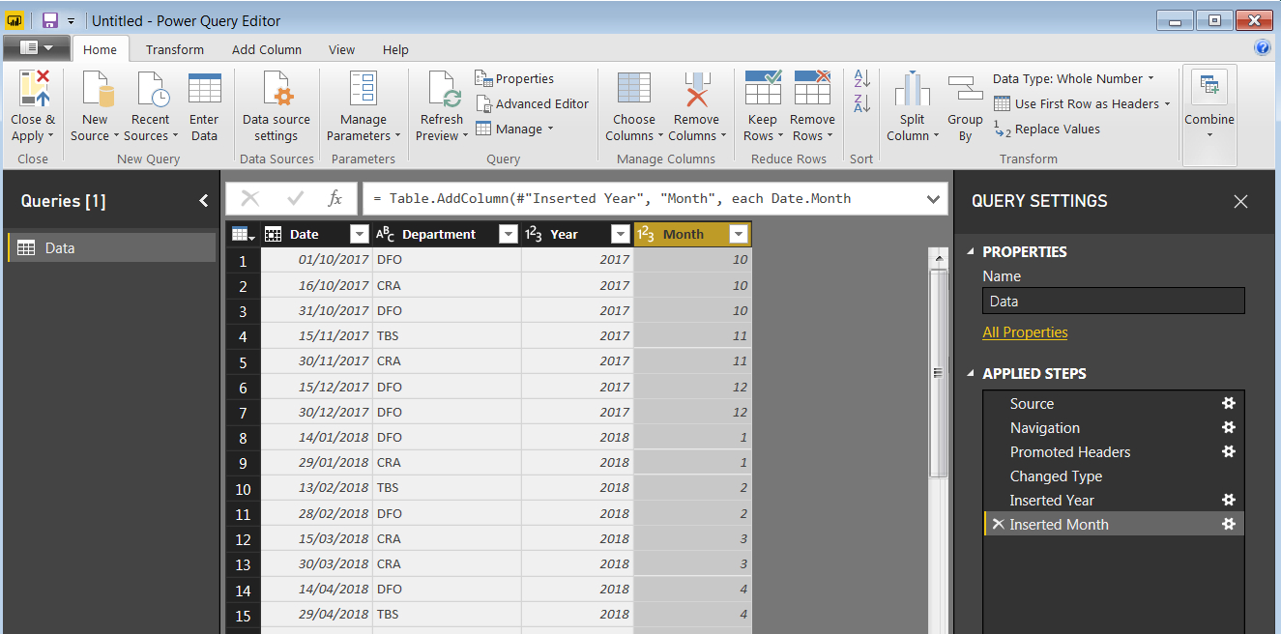
Task: Click the Keep Rows icon
Action: tap(763, 87)
